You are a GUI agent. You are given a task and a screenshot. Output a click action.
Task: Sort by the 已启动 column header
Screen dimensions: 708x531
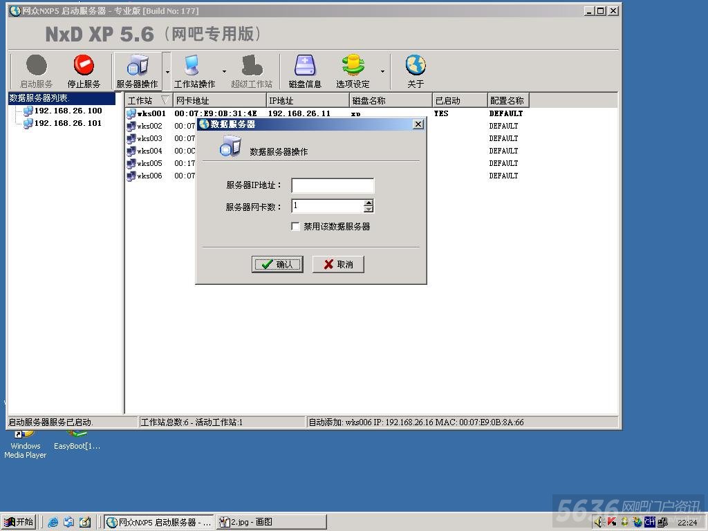pos(460,100)
